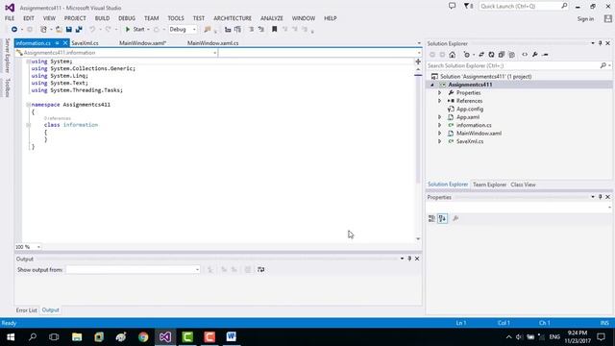Open the notifications flag icon

(x=468, y=6)
